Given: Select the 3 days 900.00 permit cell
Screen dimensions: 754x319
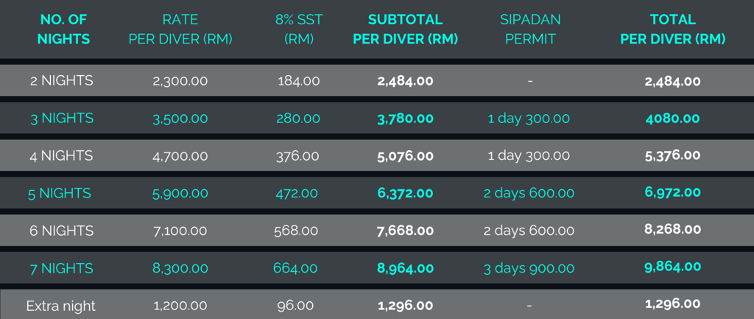Looking at the screenshot, I should tap(529, 268).
